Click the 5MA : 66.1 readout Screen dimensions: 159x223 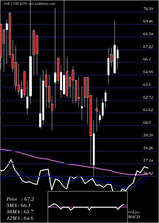click(18, 205)
